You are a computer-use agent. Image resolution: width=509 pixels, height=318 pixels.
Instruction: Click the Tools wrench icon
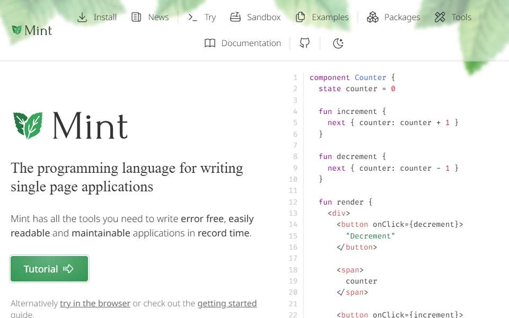[x=440, y=17]
